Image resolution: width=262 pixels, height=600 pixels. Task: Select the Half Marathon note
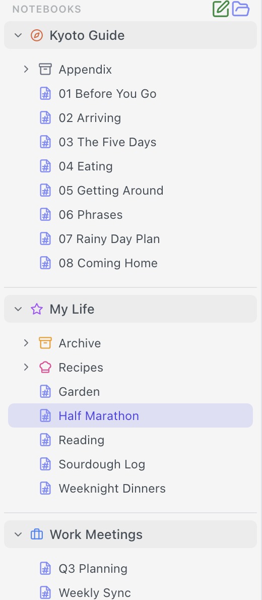(130, 415)
